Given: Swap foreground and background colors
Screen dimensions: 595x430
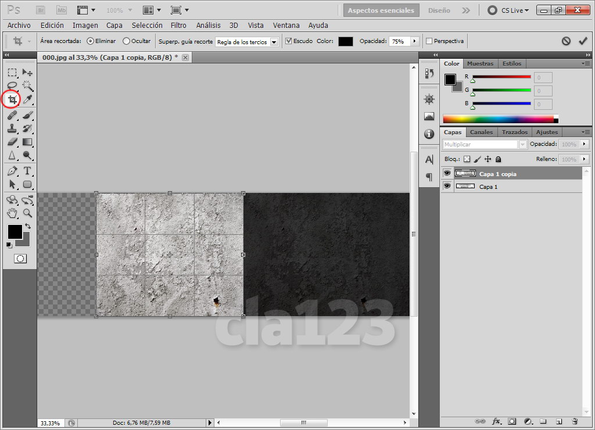Looking at the screenshot, I should click(28, 226).
